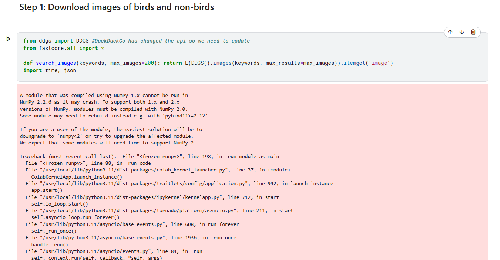This screenshot has height=260, width=500.
Task: Click the Step 1 heading text
Action: pyautogui.click(x=117, y=7)
